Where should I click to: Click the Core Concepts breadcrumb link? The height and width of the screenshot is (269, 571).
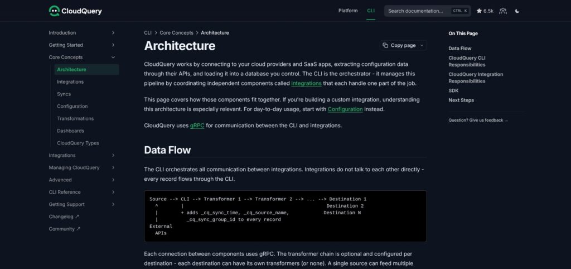176,33
